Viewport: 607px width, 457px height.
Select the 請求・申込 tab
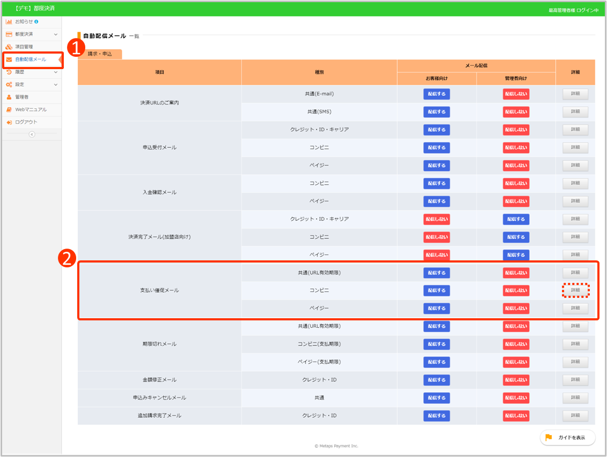[100, 54]
